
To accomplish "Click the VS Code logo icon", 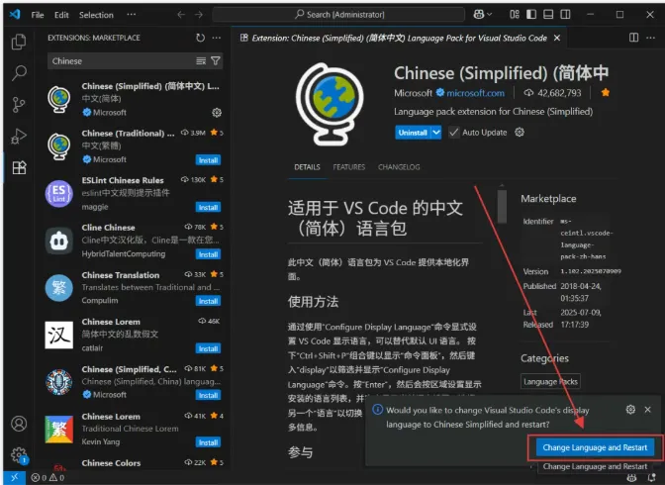I will (x=15, y=15).
